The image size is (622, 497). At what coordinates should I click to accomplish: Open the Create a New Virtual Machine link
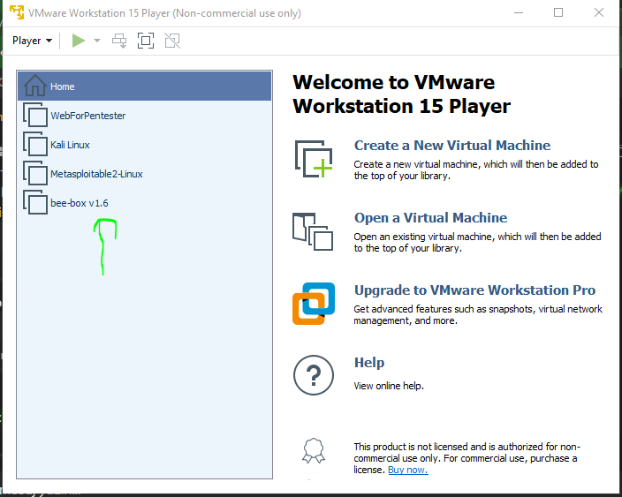pyautogui.click(x=451, y=146)
